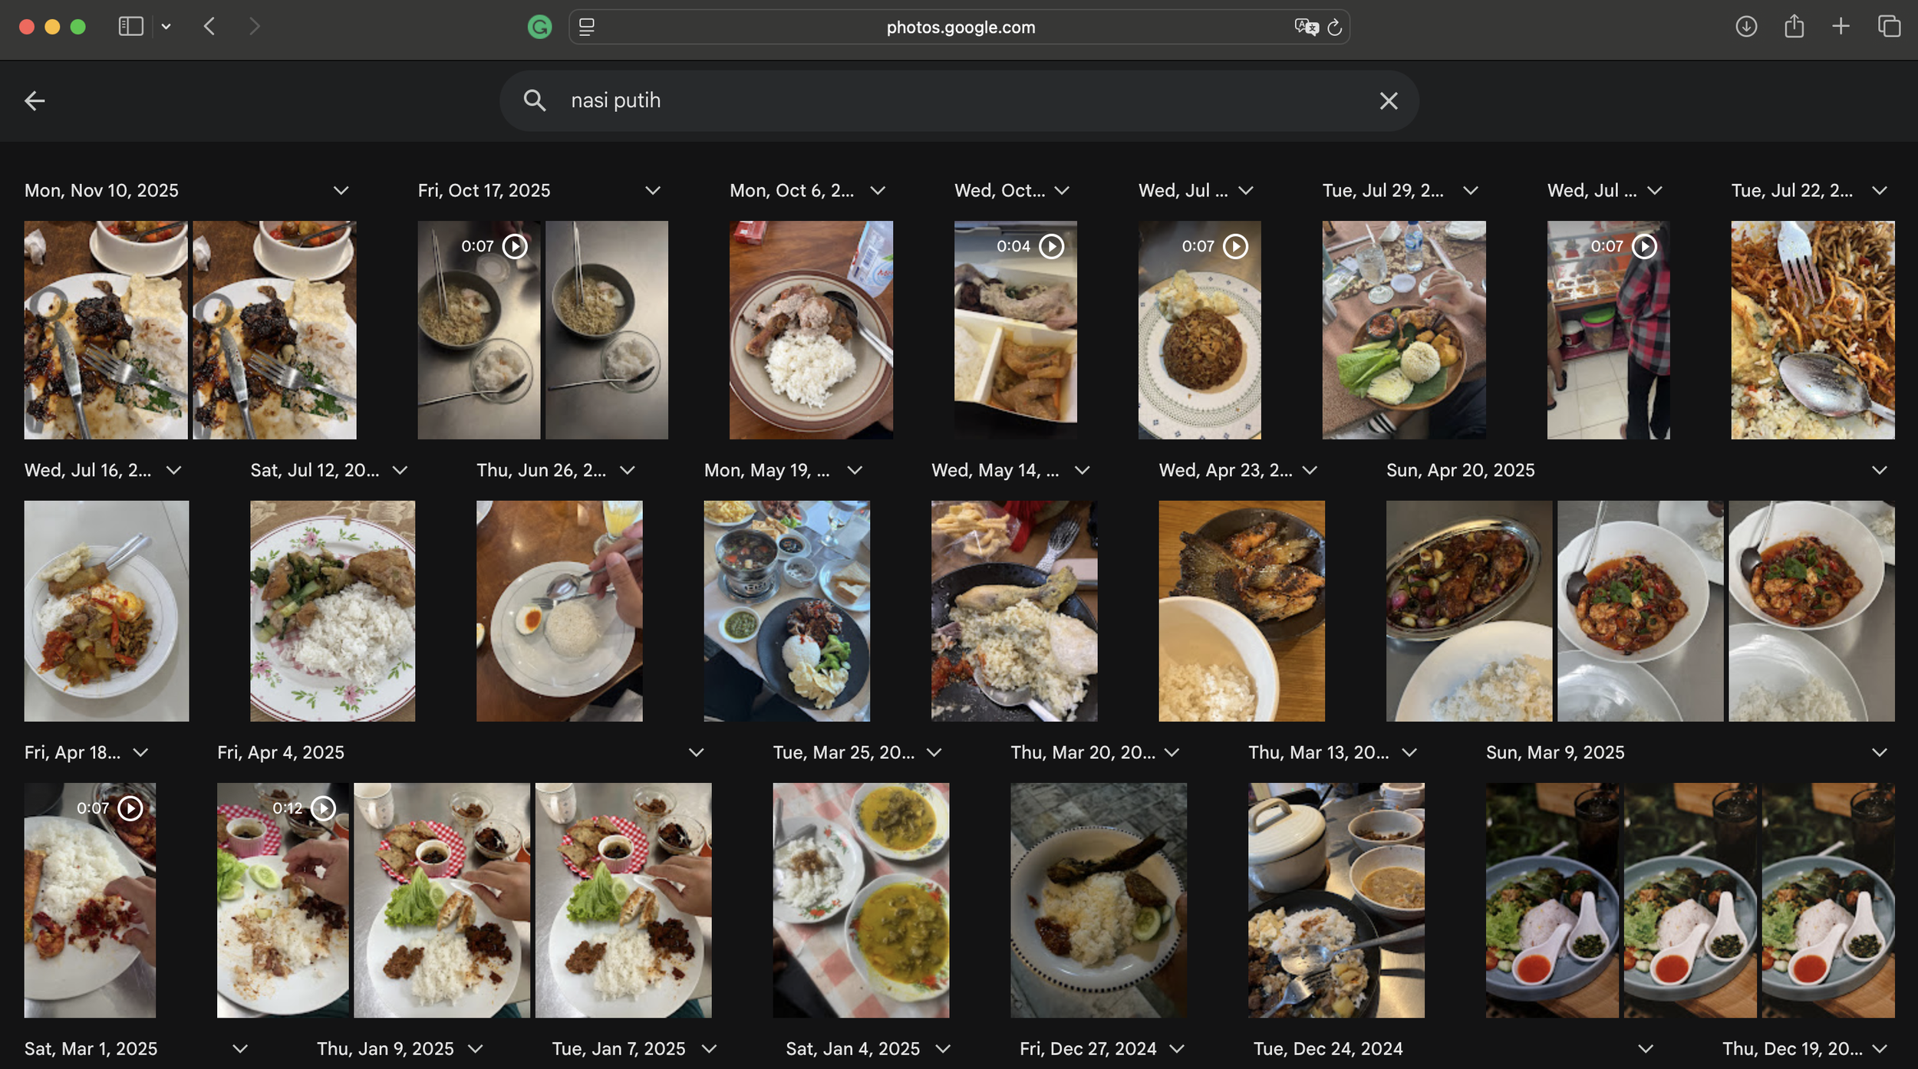Reload the page in the address bar
This screenshot has width=1918, height=1069.
1335,28
